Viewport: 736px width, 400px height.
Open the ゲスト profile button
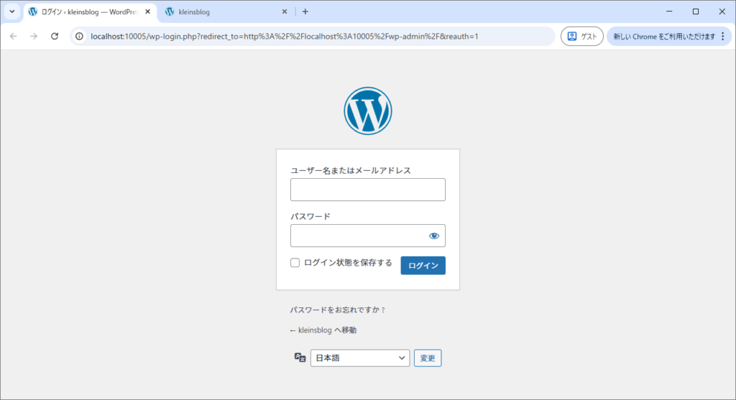(x=581, y=37)
